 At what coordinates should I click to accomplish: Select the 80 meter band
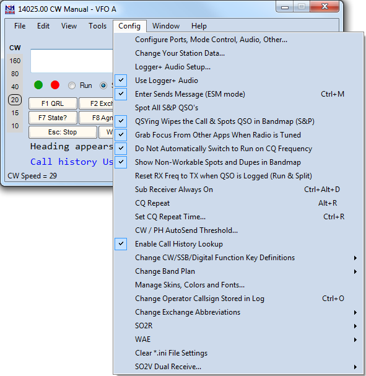click(x=15, y=74)
